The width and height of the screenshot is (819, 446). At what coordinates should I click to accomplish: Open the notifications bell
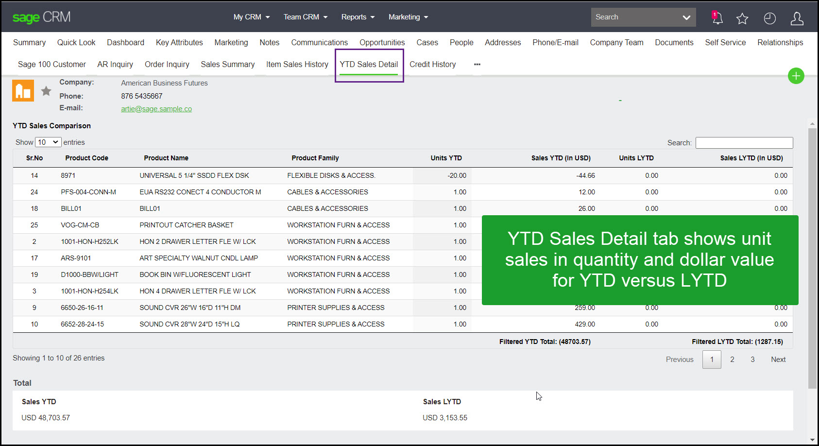[717, 18]
